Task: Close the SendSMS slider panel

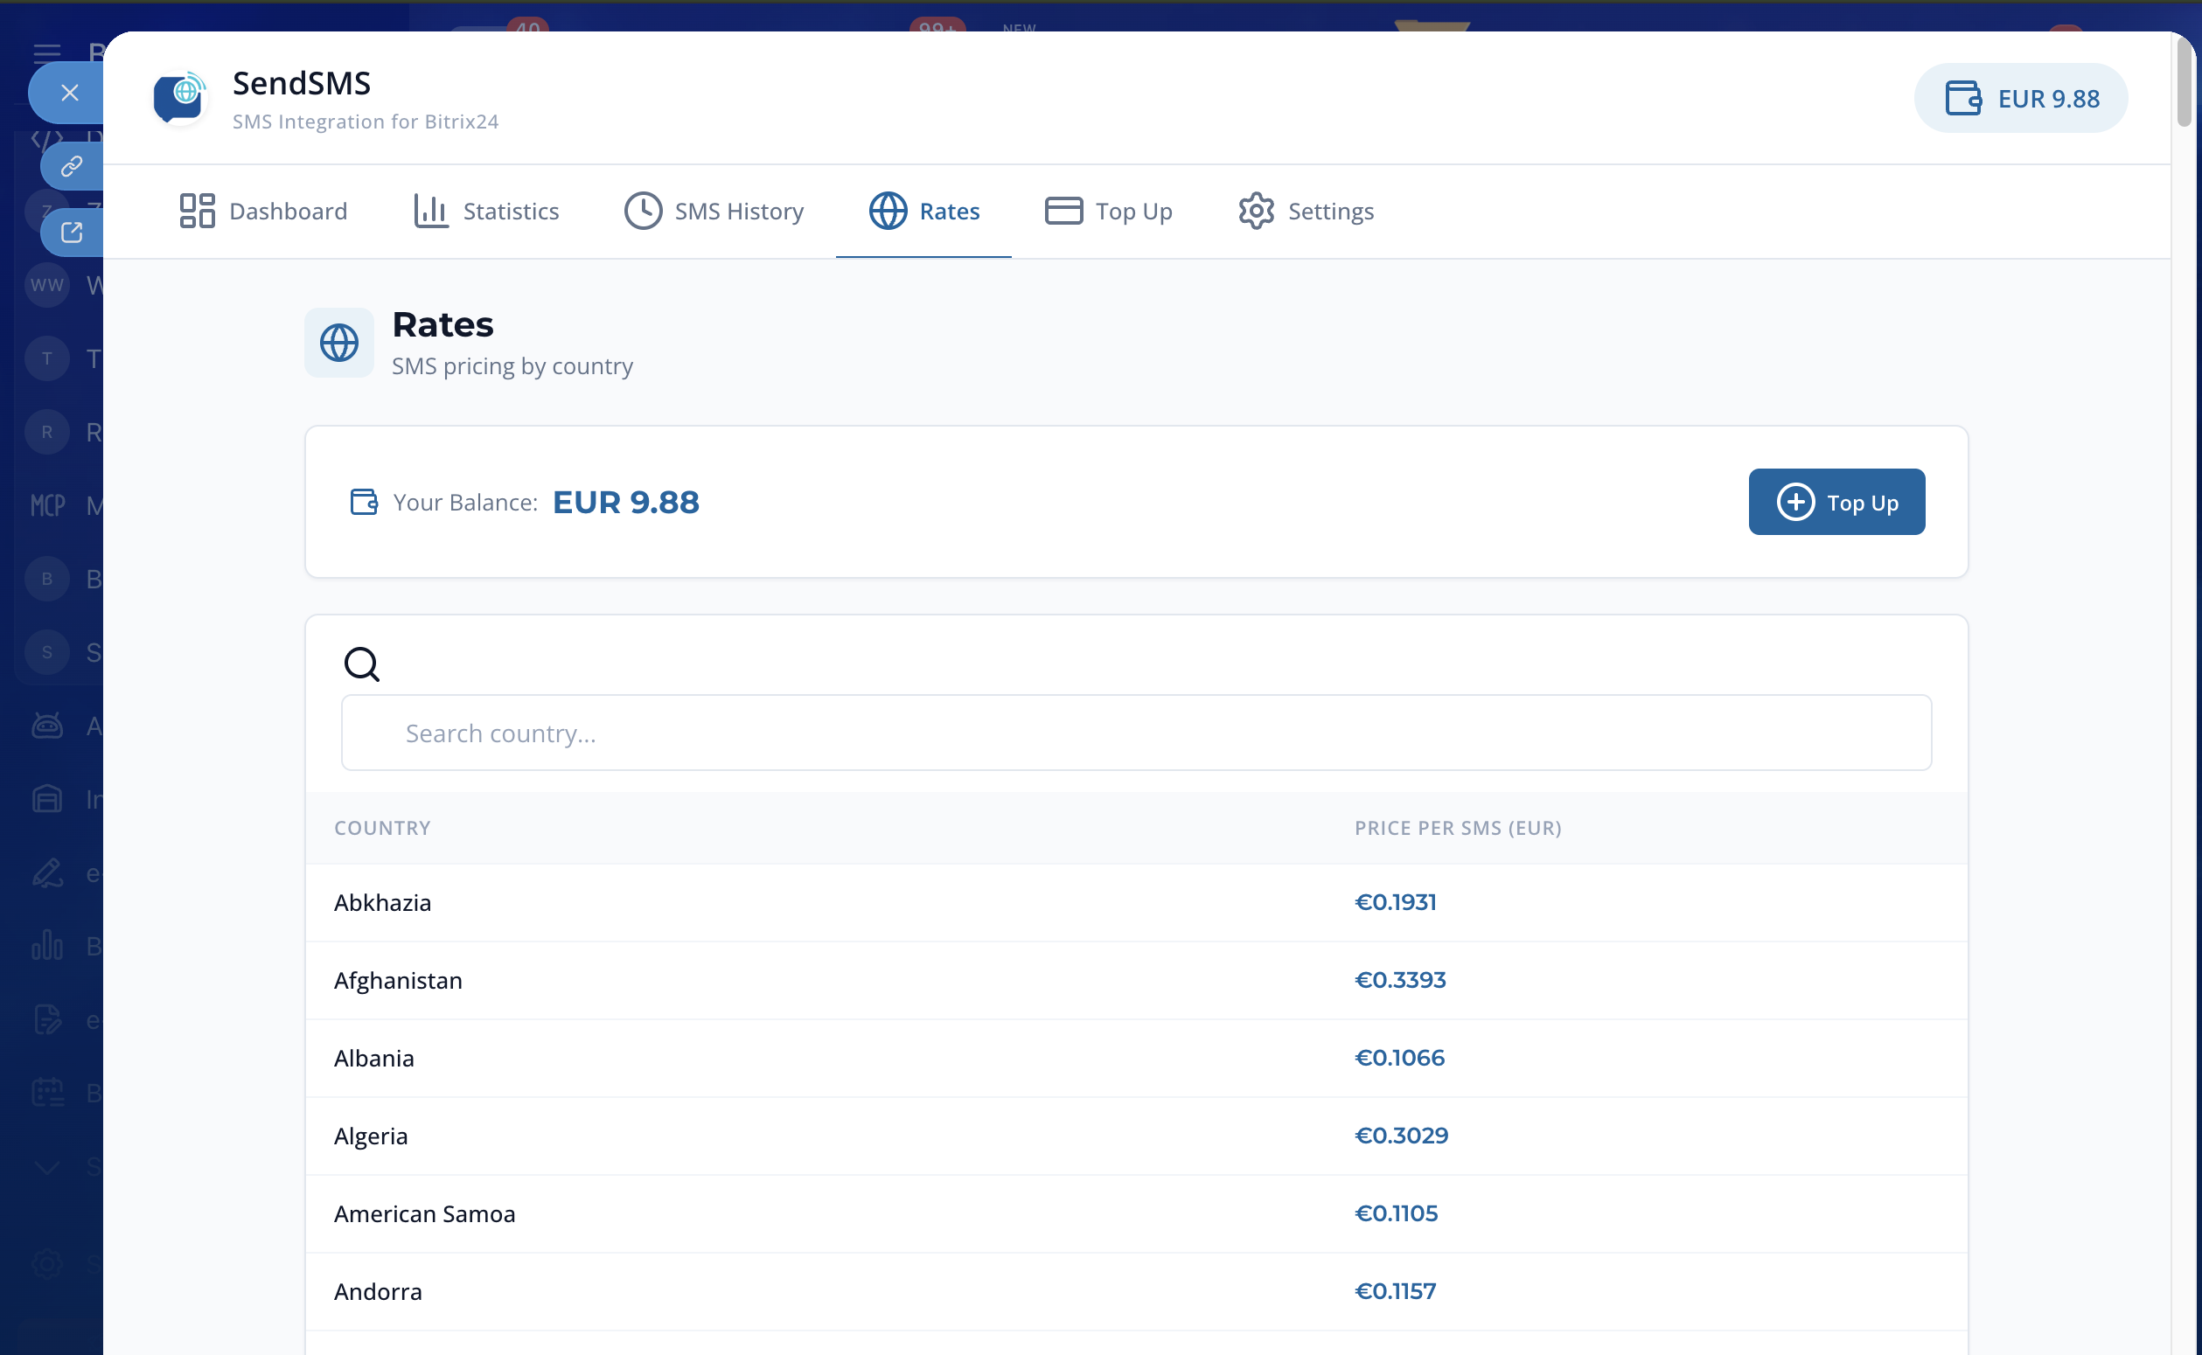Action: (69, 93)
